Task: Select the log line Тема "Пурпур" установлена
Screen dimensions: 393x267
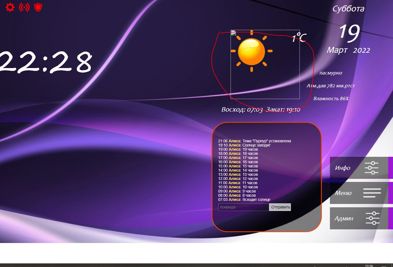Action: click(x=255, y=141)
